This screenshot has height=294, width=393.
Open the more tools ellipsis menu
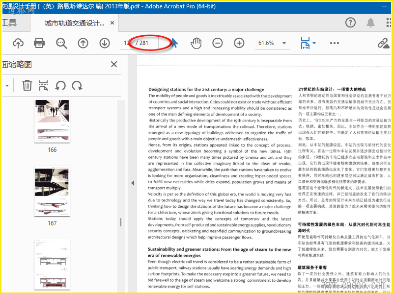[x=335, y=43]
